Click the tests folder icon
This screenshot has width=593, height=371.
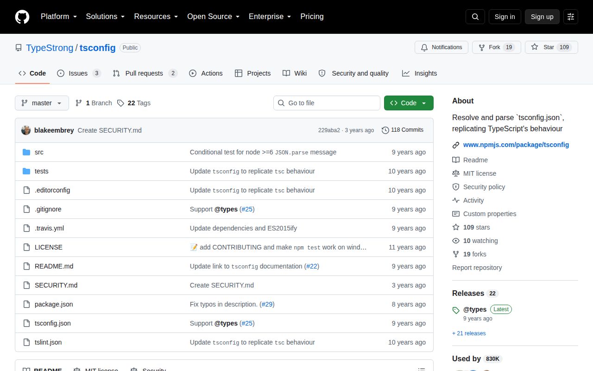point(26,171)
